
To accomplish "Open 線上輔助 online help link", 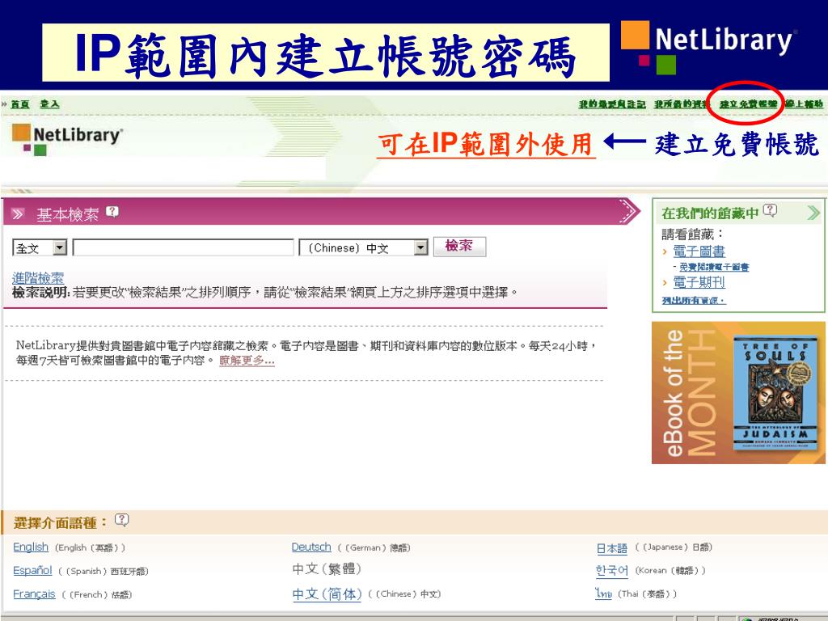I will click(x=804, y=104).
